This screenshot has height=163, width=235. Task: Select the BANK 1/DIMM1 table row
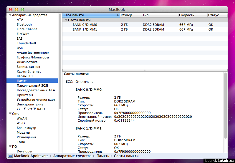click(85, 29)
